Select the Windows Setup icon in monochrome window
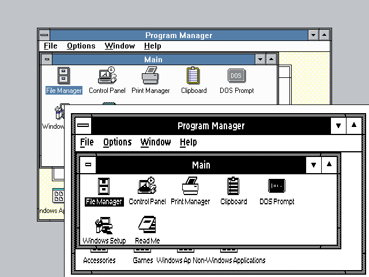 (x=104, y=226)
